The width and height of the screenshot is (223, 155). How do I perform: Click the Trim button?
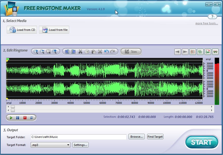click(x=131, y=51)
